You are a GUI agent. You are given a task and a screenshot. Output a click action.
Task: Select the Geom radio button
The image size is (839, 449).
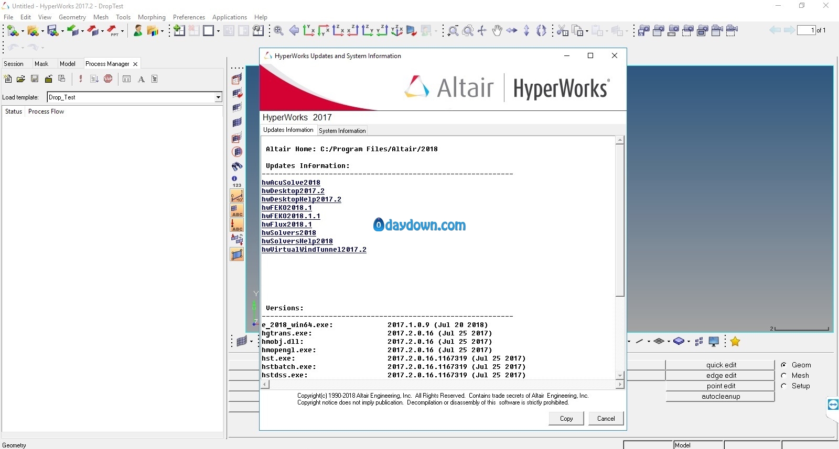[784, 365]
